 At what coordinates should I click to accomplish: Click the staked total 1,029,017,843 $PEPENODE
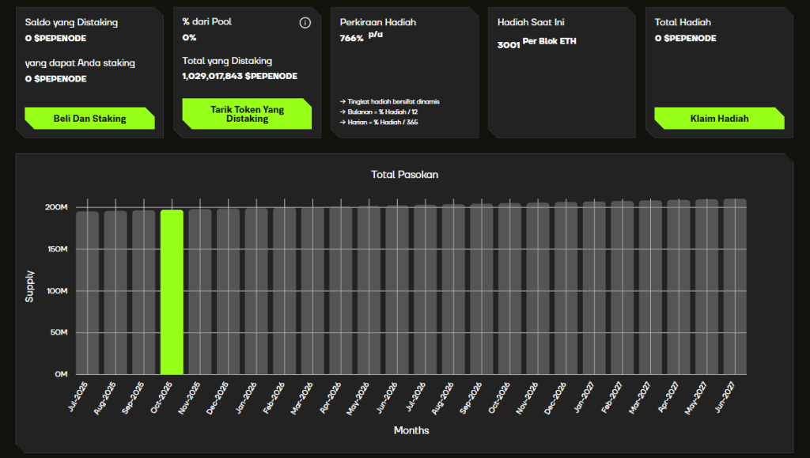[x=240, y=76]
